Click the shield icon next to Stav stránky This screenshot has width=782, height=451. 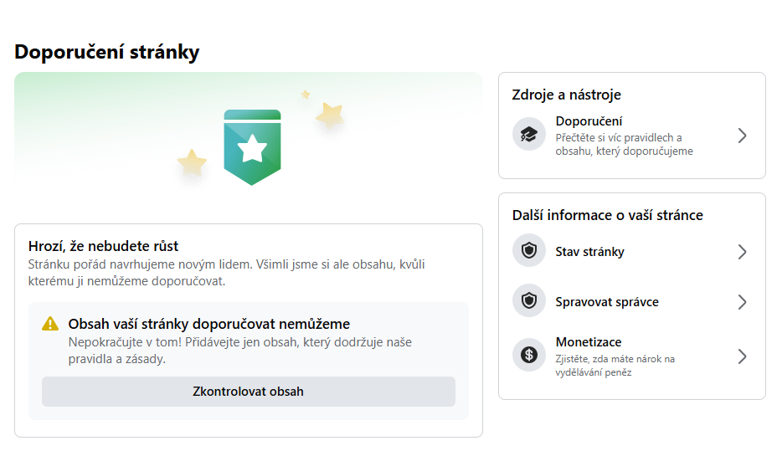pos(528,250)
